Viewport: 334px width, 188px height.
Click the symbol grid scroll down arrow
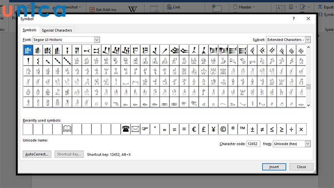309,105
